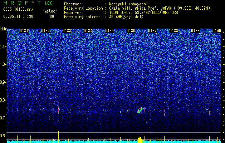
Task: Click the bright meteor echo burst after 0136
Action: click(x=140, y=110)
